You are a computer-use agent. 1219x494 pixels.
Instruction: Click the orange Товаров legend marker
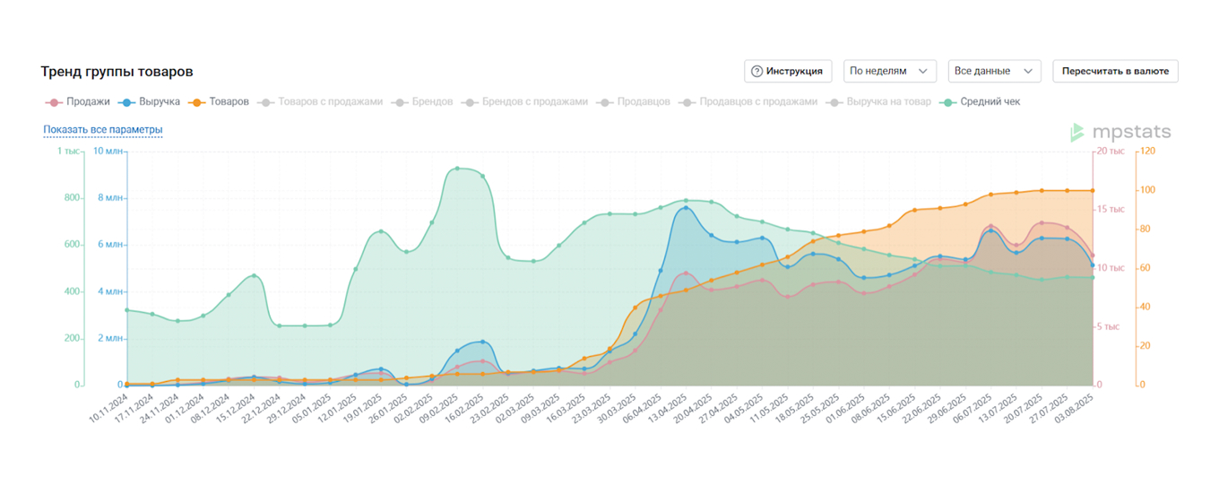(197, 102)
